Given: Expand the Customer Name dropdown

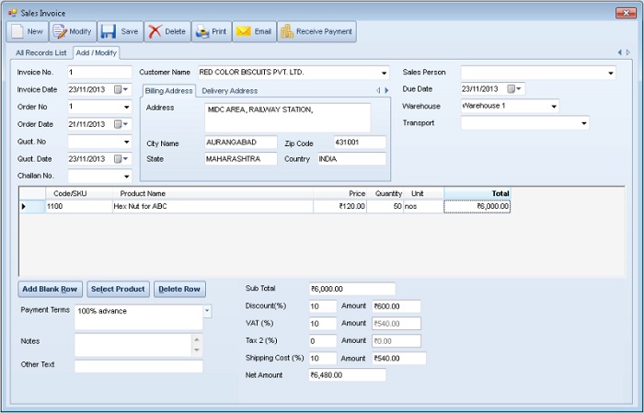Looking at the screenshot, I should coord(384,73).
